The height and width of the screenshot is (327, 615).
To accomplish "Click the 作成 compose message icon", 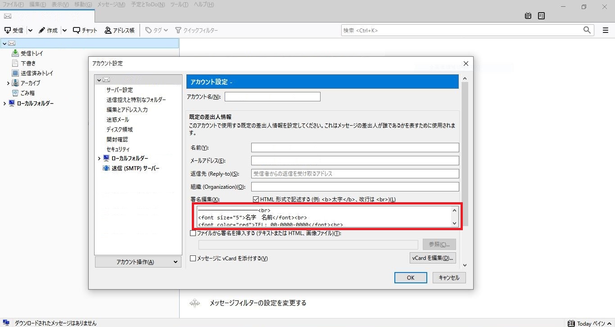I will pyautogui.click(x=48, y=30).
